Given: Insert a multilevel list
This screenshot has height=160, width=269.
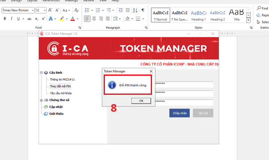Looking at the screenshot, I should pyautogui.click(x=109, y=10).
